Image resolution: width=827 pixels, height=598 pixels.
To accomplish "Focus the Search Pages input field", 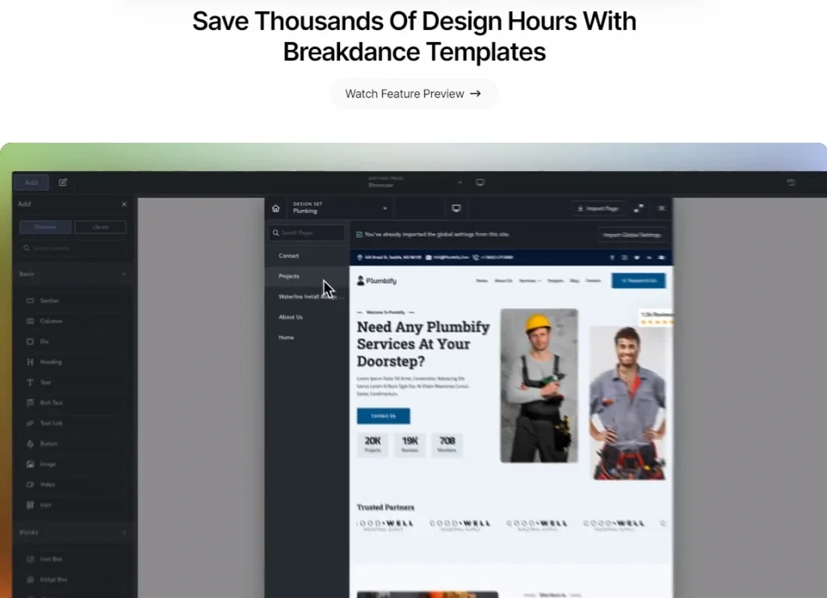I will [x=307, y=233].
